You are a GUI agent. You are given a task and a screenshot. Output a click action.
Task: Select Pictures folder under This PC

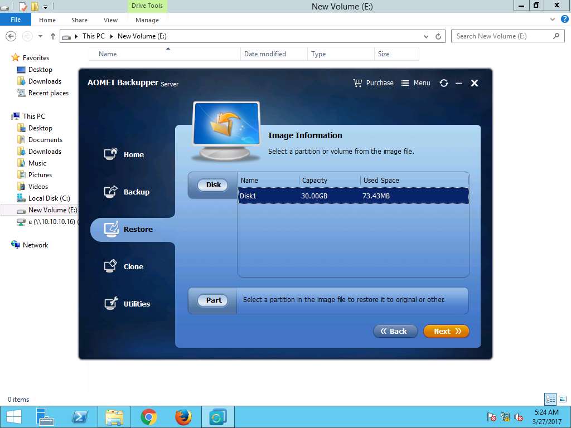click(x=40, y=174)
